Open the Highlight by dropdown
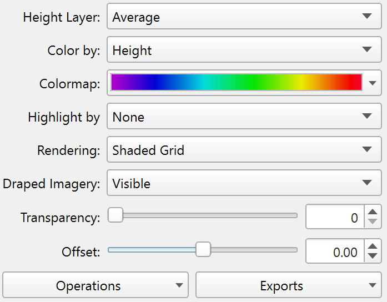Image resolution: width=387 pixels, height=302 pixels. 244,117
